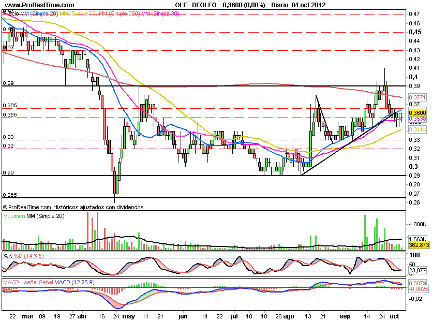Click the 23,077 stochastic value tag

pyautogui.click(x=416, y=270)
